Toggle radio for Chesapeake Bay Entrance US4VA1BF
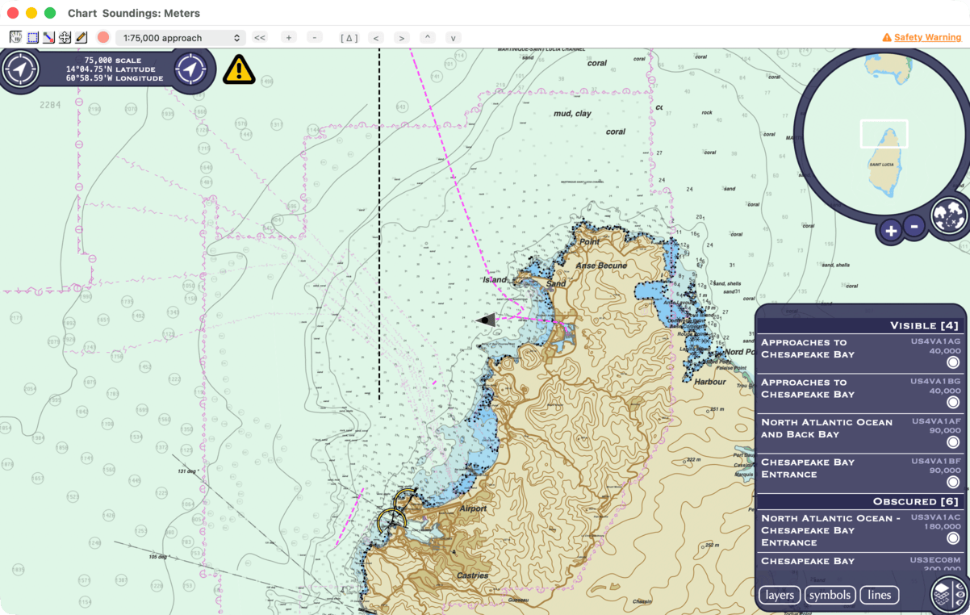970x615 pixels. (x=953, y=482)
